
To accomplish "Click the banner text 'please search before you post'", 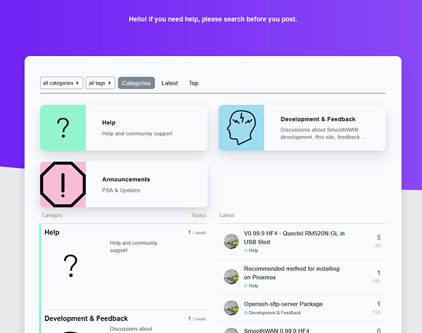I will [x=249, y=19].
